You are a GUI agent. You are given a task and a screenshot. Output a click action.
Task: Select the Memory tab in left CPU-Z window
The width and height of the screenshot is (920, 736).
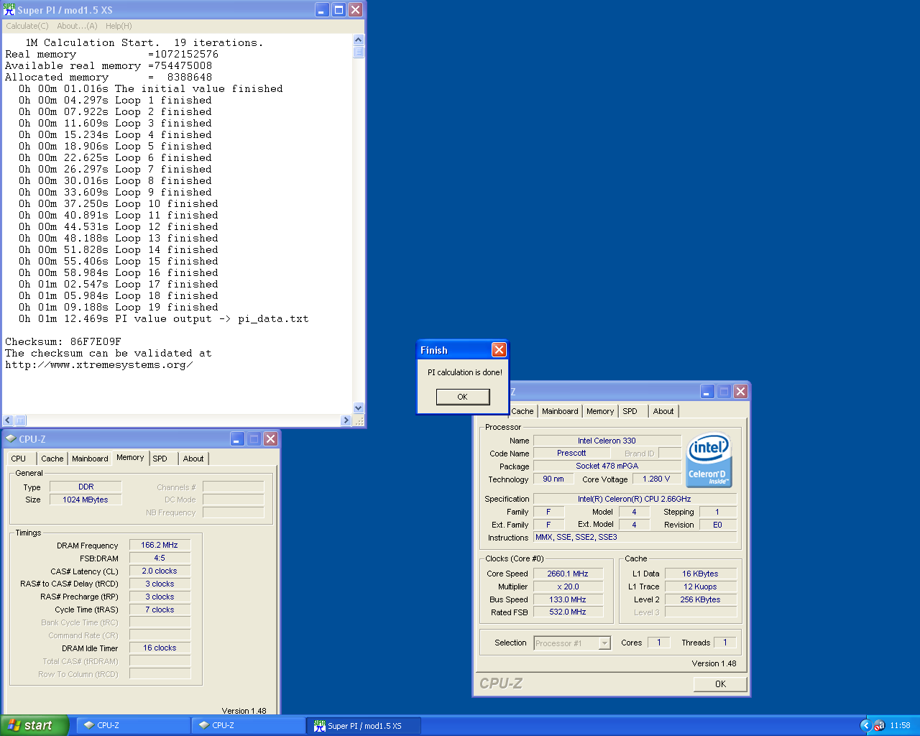coord(130,457)
